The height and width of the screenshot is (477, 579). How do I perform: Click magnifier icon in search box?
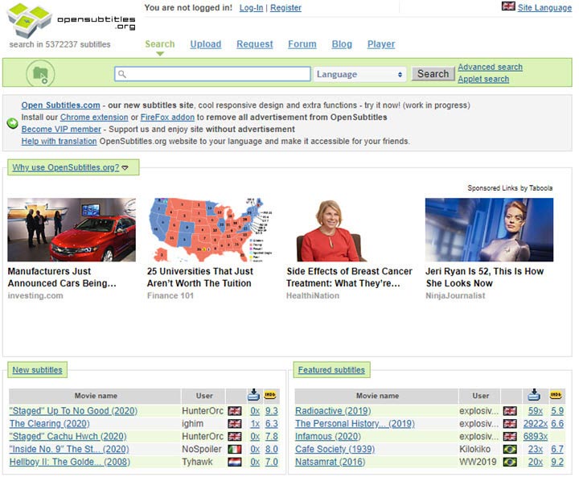click(122, 74)
